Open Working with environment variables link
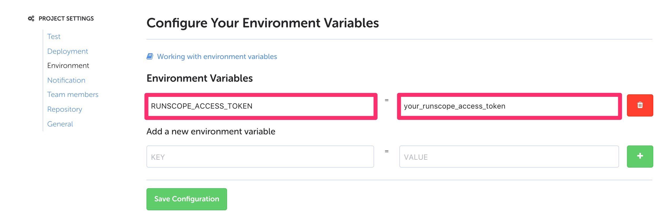This screenshot has height=224, width=672. tap(217, 56)
